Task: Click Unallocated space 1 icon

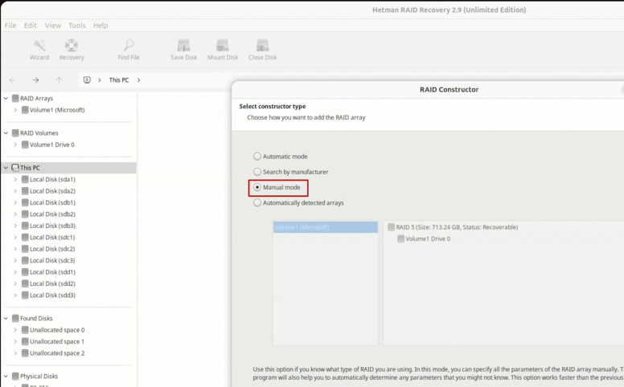Action: point(25,341)
